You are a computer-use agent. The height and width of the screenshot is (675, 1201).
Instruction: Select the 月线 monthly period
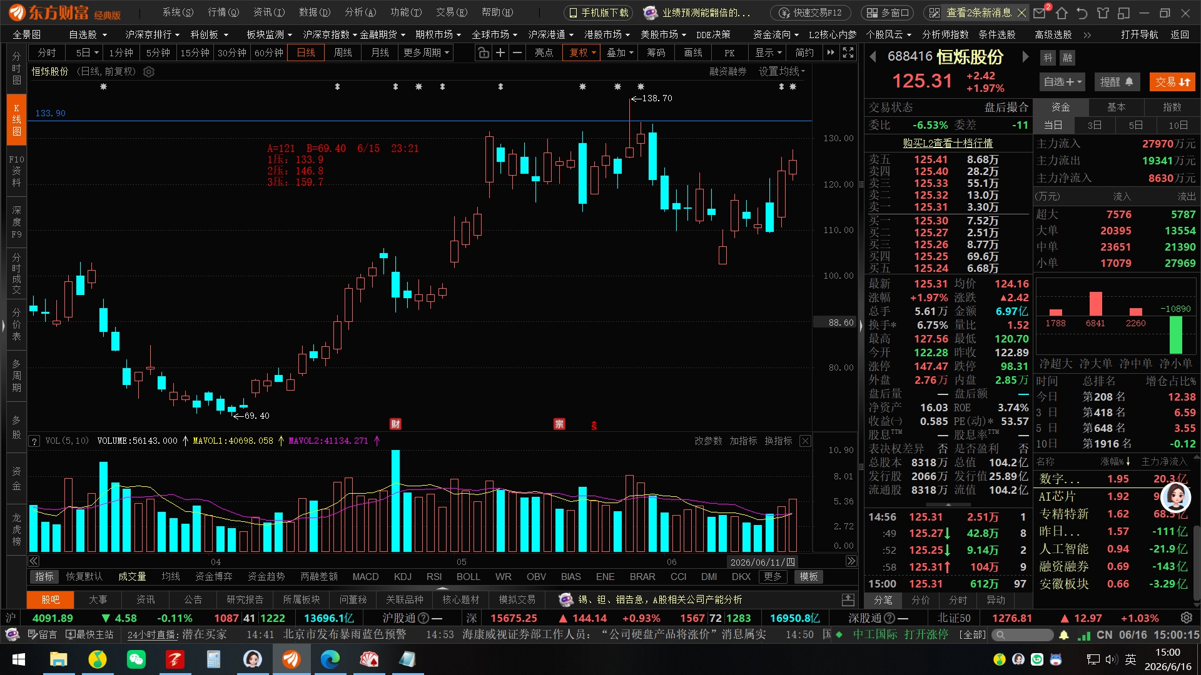[x=380, y=53]
